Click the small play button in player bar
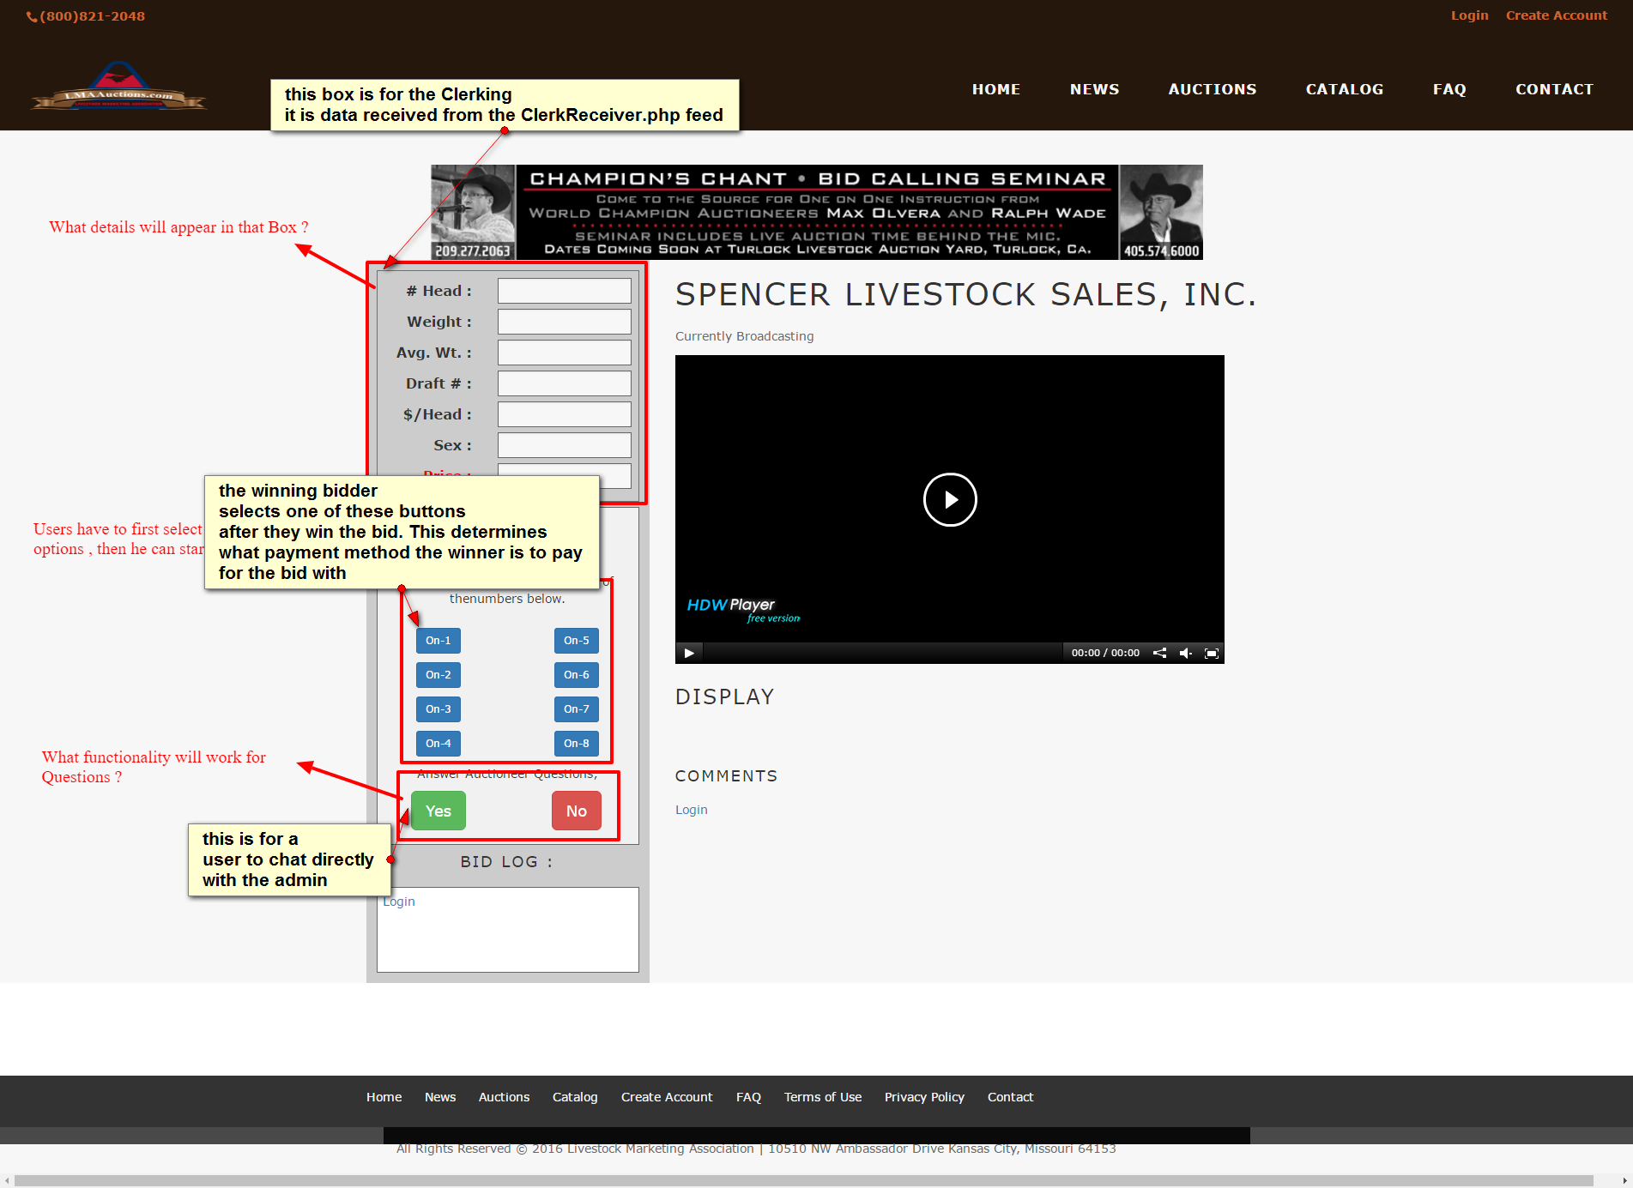This screenshot has width=1633, height=1188. pyautogui.click(x=689, y=653)
